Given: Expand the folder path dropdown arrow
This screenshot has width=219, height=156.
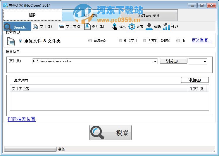Looking at the screenshot, I should [x=155, y=61].
